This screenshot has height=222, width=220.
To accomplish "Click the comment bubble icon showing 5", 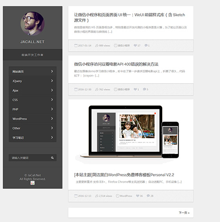I will (x=144, y=89).
